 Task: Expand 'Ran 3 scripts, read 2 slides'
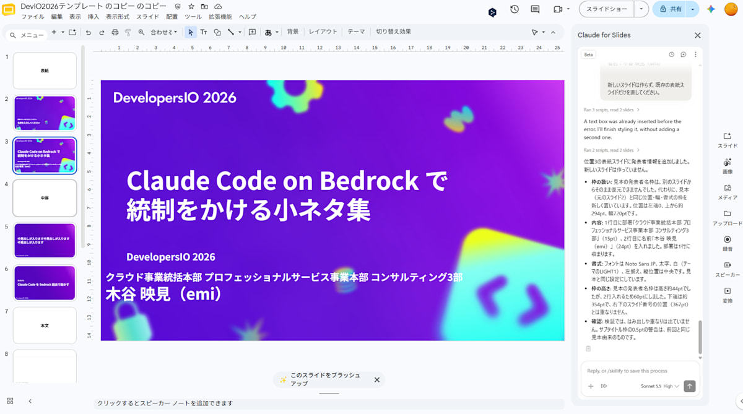pyautogui.click(x=612, y=110)
